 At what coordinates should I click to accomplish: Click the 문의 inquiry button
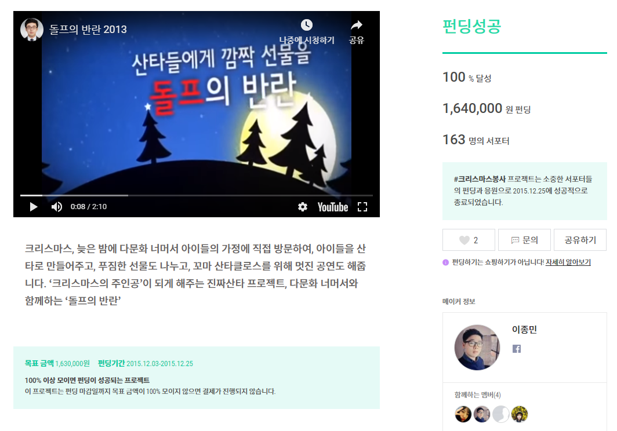pos(525,240)
